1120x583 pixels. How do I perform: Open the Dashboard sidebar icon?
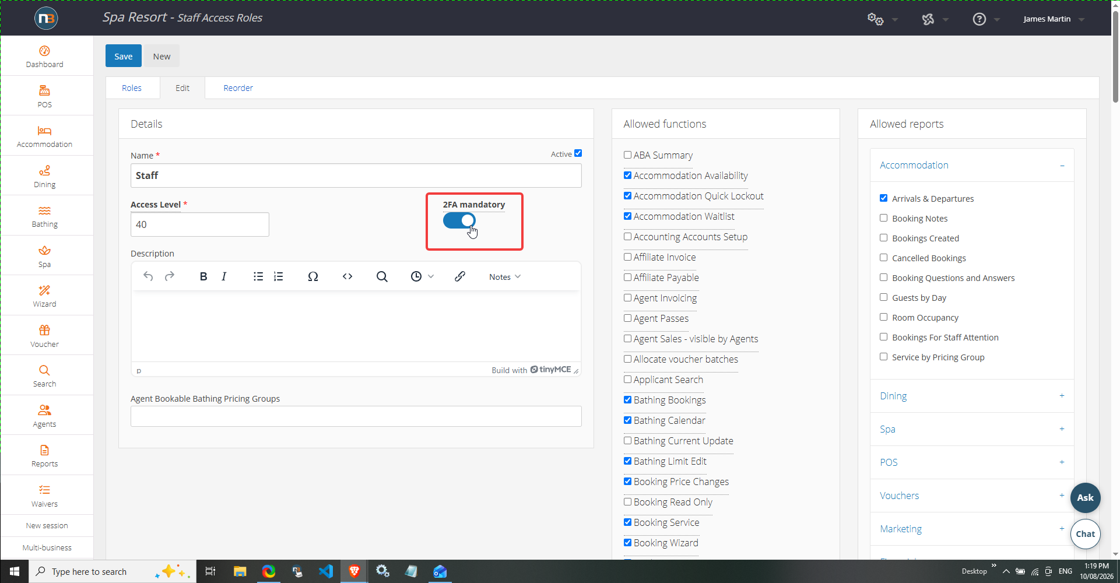point(44,51)
